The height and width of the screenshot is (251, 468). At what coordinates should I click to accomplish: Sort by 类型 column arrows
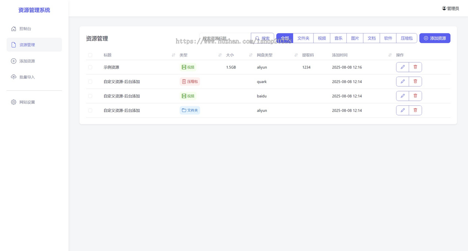220,55
